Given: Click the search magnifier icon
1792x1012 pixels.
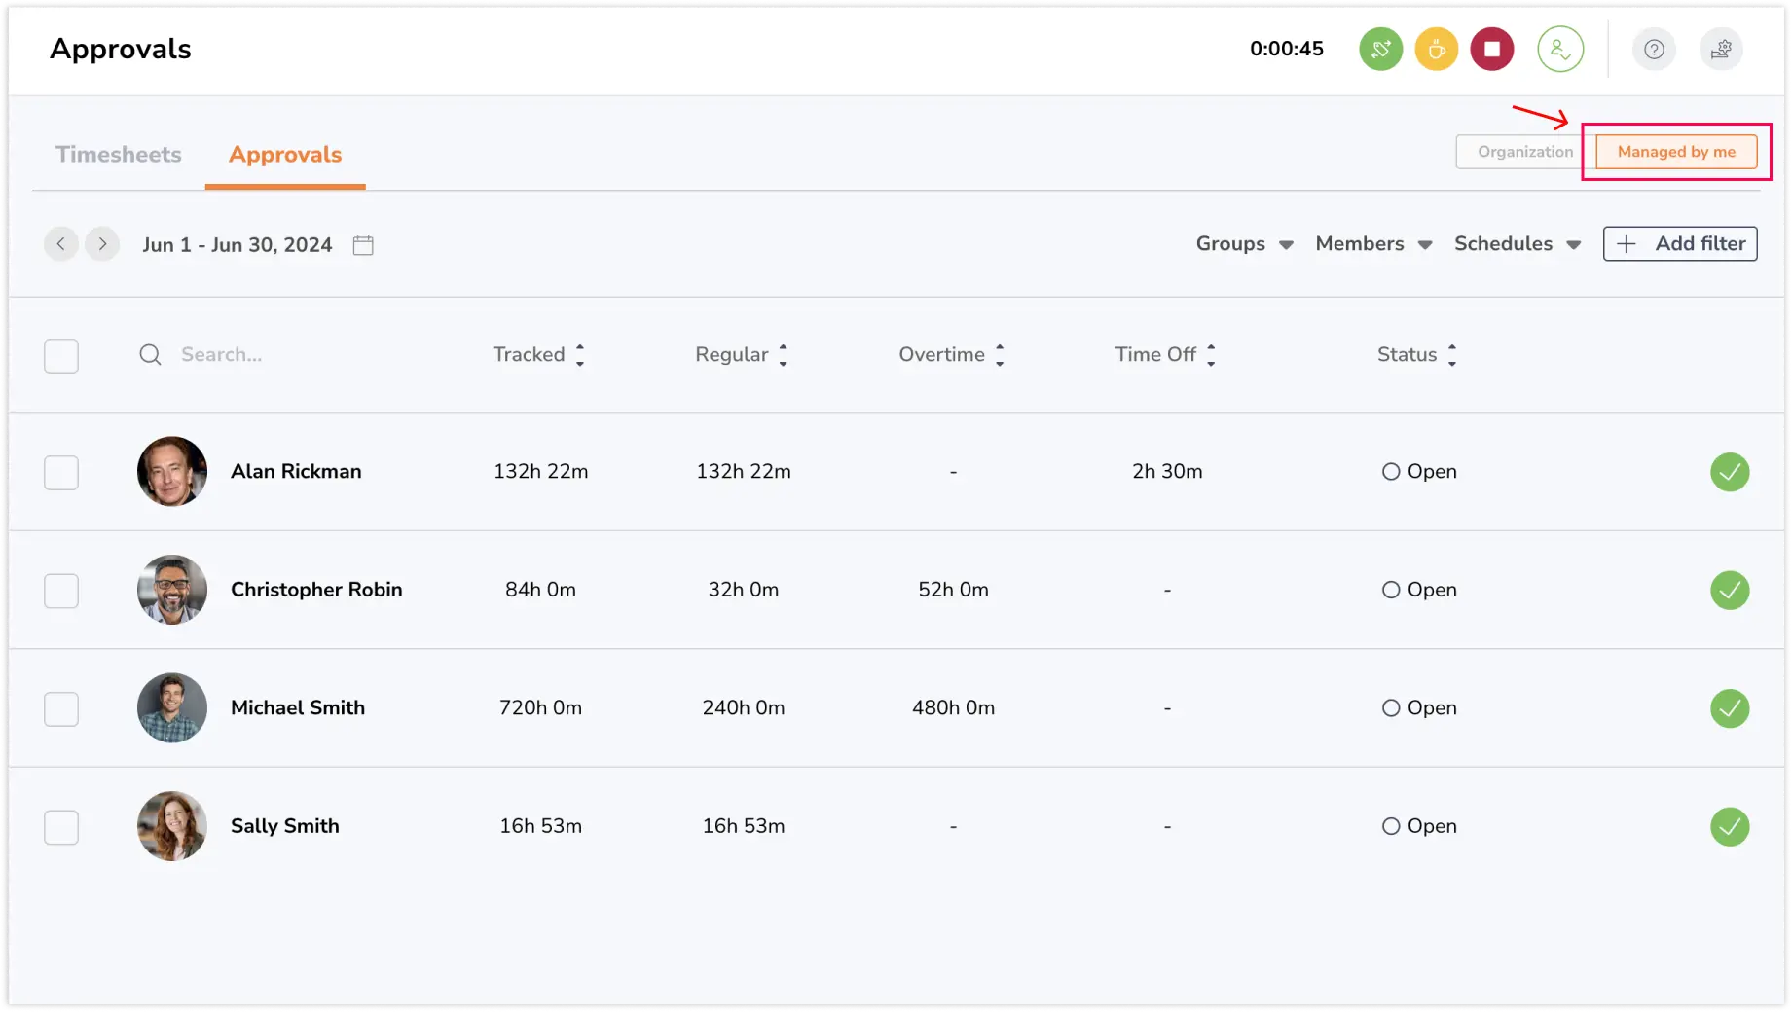Looking at the screenshot, I should coord(150,355).
